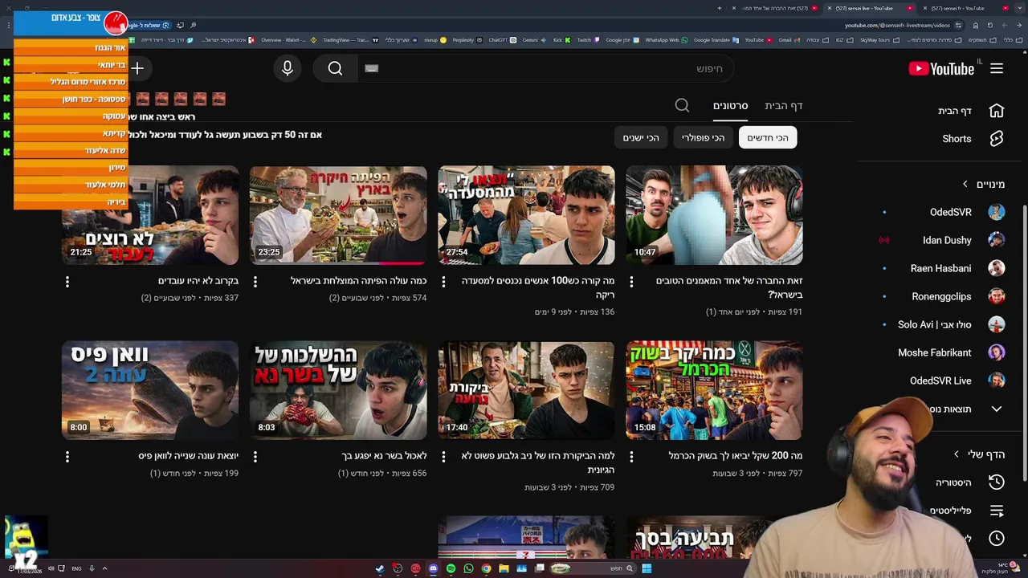Open more options for the 21:25 video
1028x578 pixels.
click(x=67, y=282)
